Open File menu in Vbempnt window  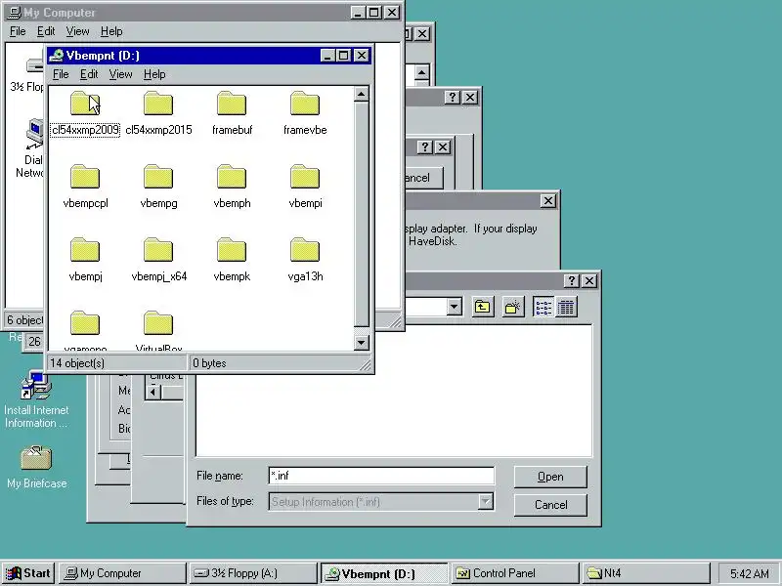point(61,74)
